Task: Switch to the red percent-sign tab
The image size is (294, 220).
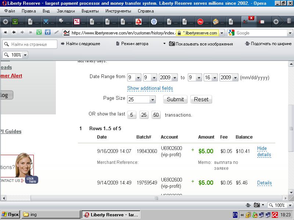Action: coord(77,22)
